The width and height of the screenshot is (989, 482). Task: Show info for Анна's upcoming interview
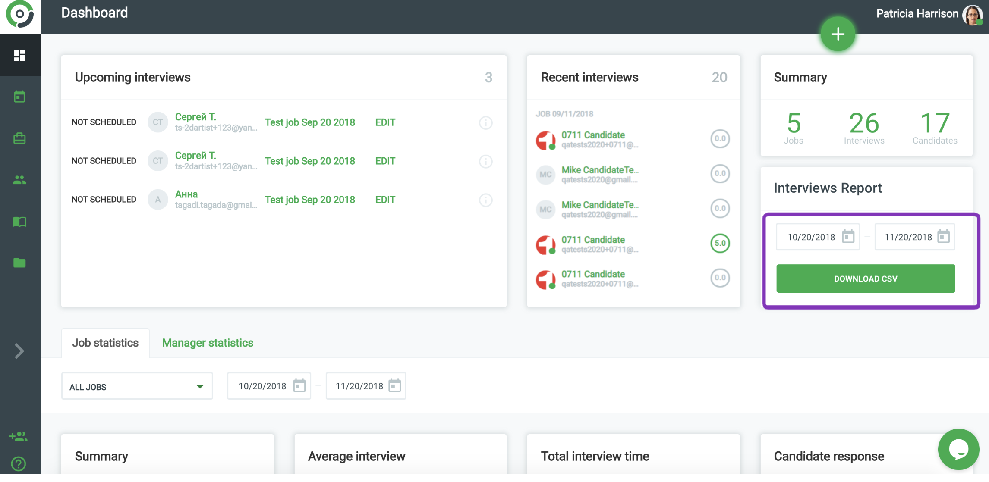485,200
